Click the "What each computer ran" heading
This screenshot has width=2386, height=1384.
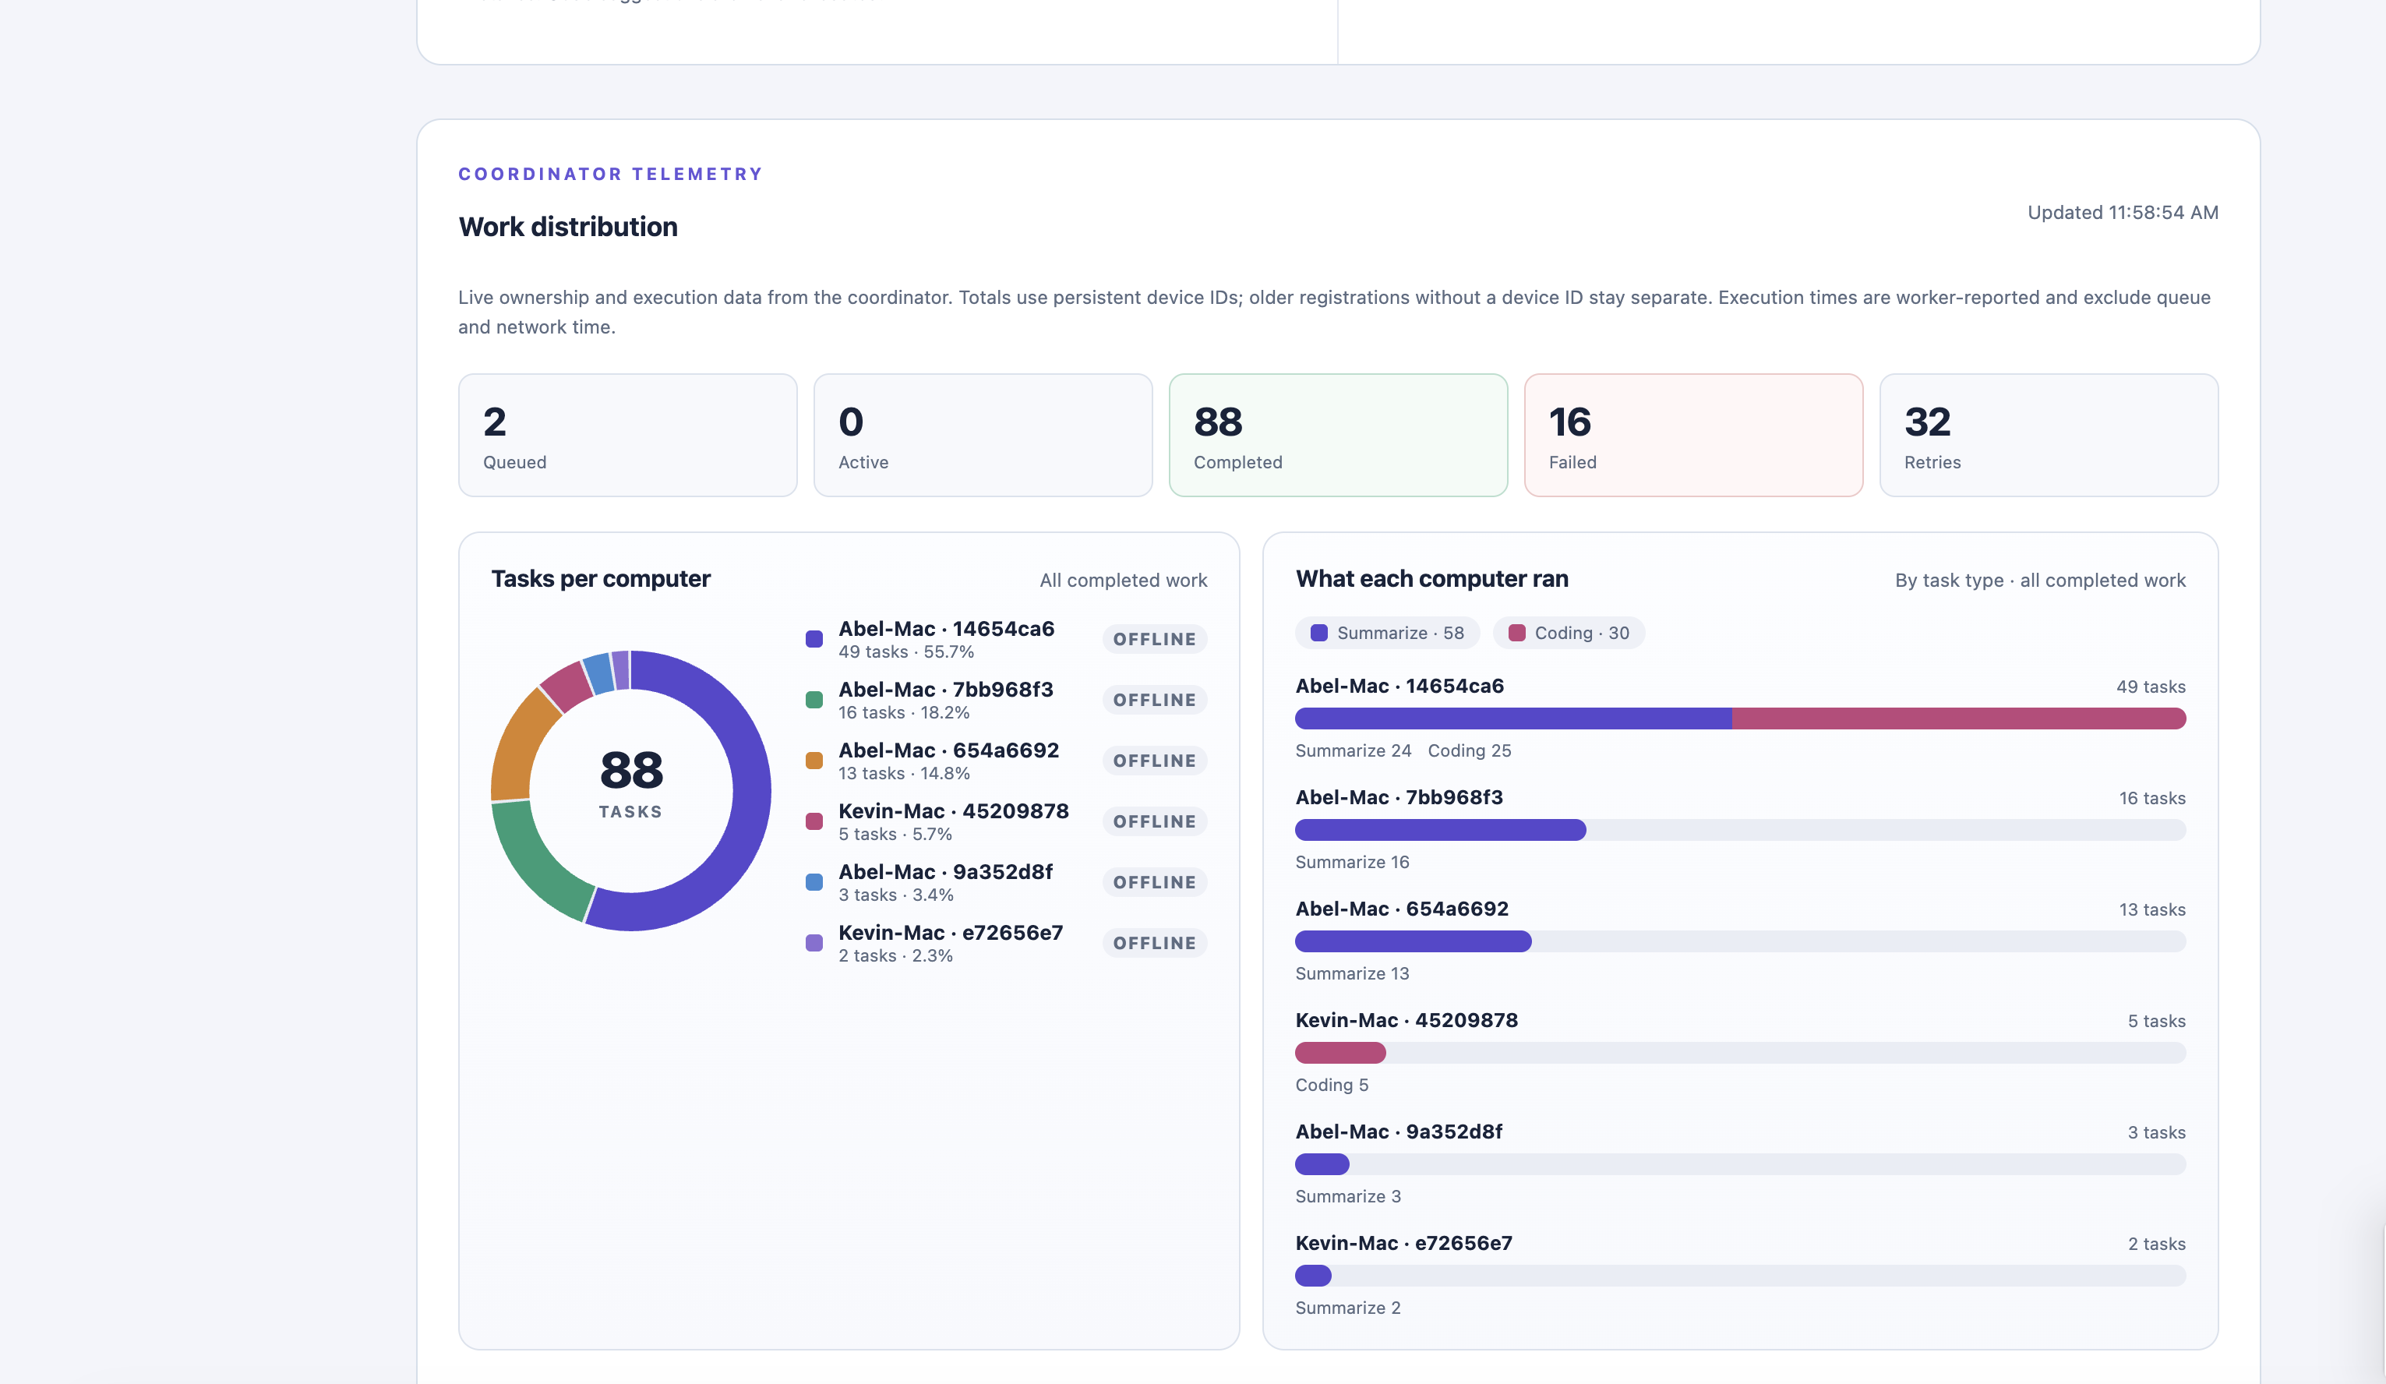tap(1431, 578)
